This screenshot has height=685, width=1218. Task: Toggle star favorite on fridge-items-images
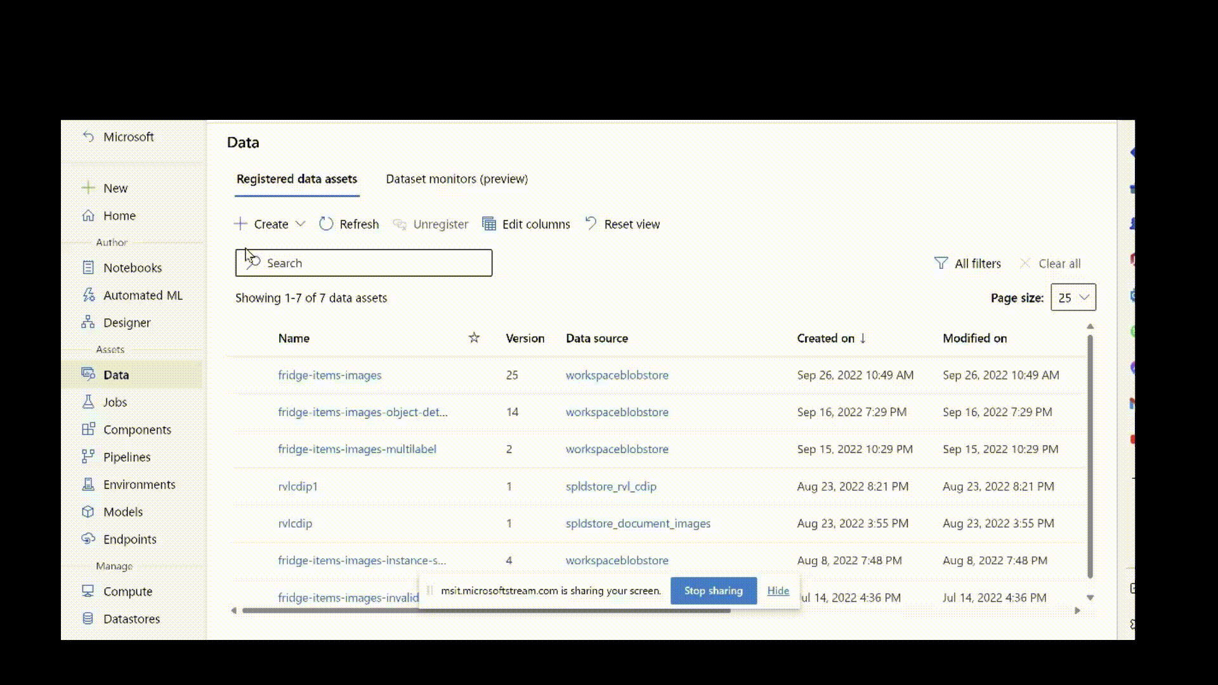pyautogui.click(x=473, y=375)
